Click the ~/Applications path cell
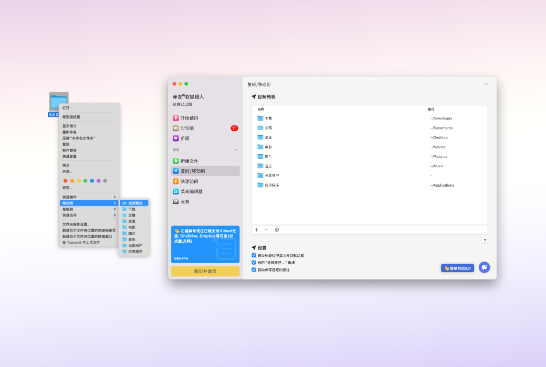The width and height of the screenshot is (546, 367). 442,186
